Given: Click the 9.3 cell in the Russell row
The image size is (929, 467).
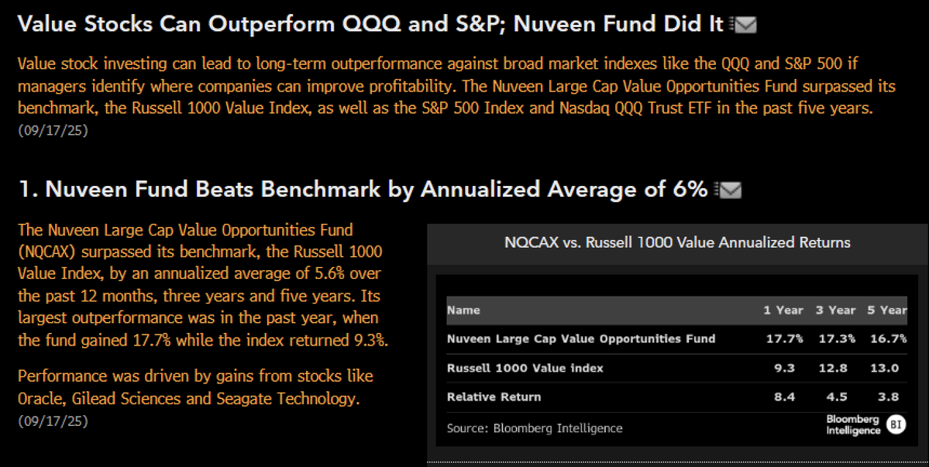Looking at the screenshot, I should [x=784, y=368].
